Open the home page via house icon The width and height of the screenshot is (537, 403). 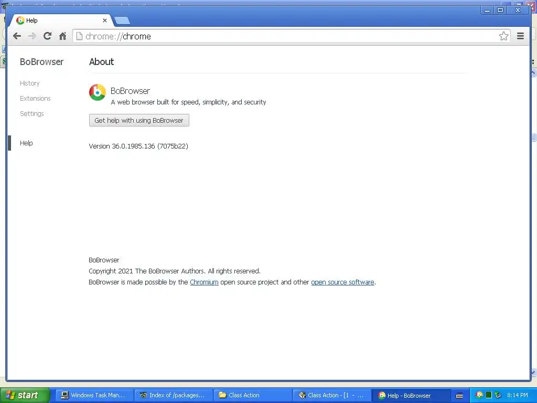point(63,36)
